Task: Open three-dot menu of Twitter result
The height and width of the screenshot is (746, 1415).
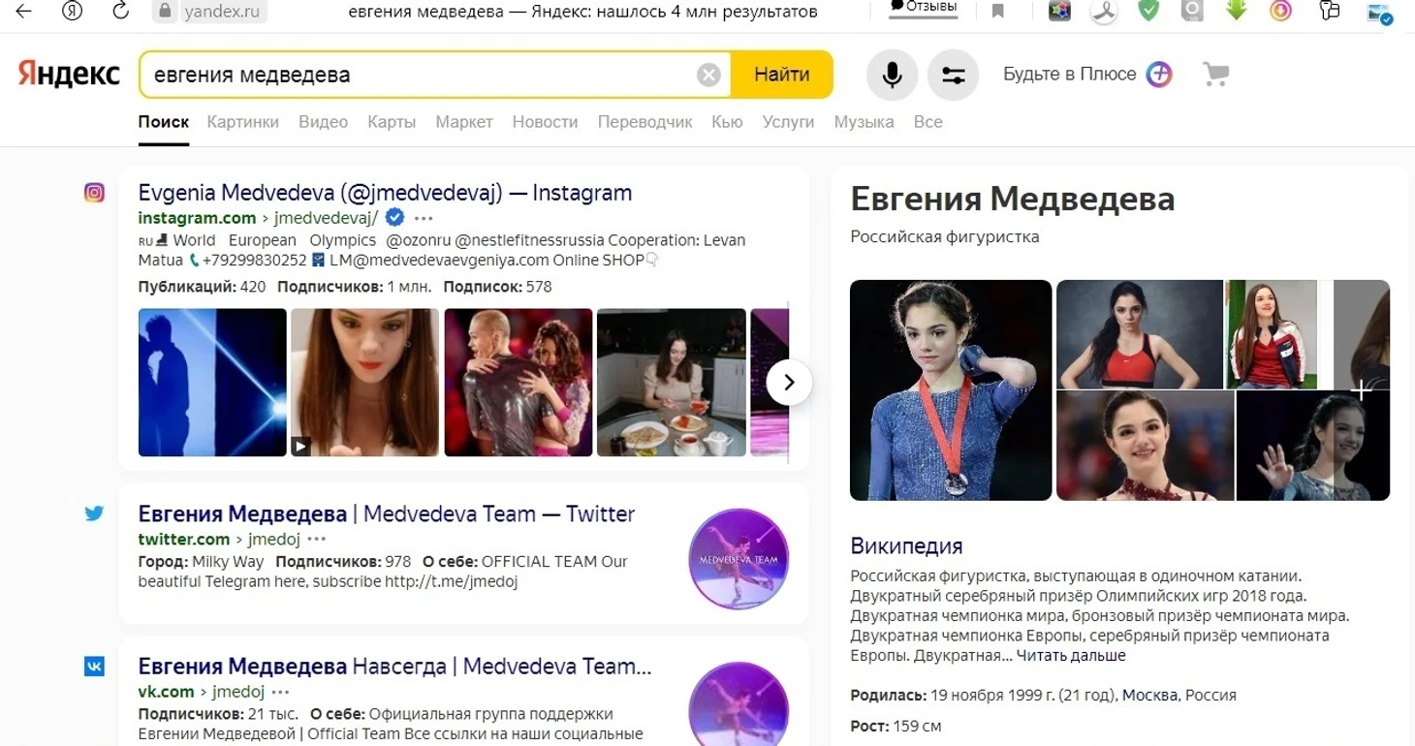Action: point(317,540)
